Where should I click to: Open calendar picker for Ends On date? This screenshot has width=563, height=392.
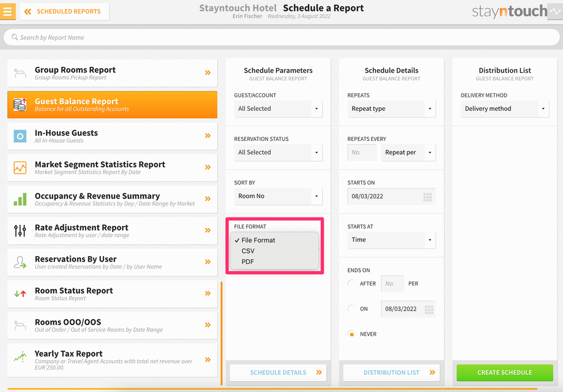(429, 309)
